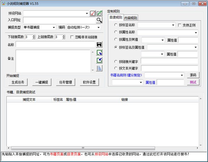
Task: Click the green pencil edit icon
Action: click(x=99, y=13)
